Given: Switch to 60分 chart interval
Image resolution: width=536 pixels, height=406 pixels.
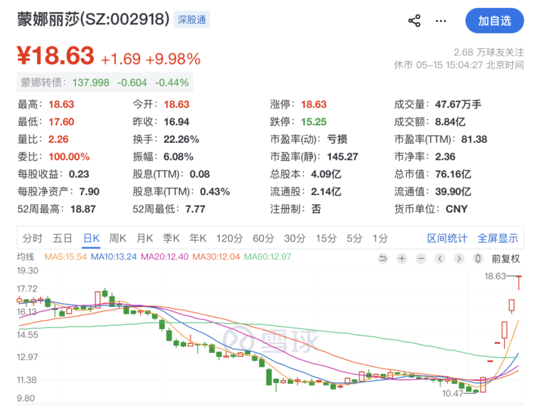Looking at the screenshot, I should [x=263, y=238].
